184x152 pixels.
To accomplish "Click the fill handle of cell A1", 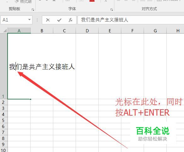I will click(x=30, y=99).
